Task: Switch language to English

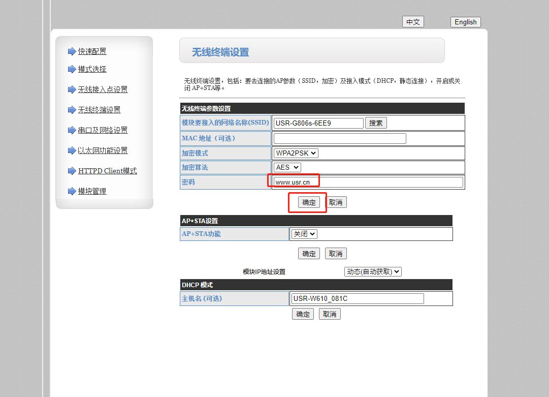Action: point(465,22)
